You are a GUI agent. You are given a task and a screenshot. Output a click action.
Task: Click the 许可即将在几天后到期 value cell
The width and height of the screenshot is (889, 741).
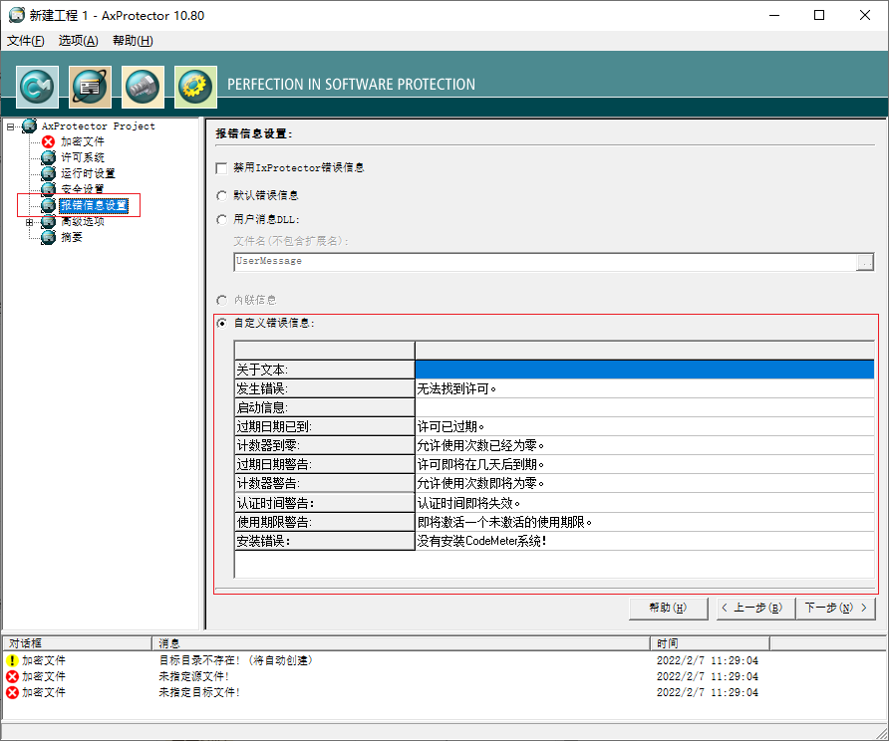point(645,464)
